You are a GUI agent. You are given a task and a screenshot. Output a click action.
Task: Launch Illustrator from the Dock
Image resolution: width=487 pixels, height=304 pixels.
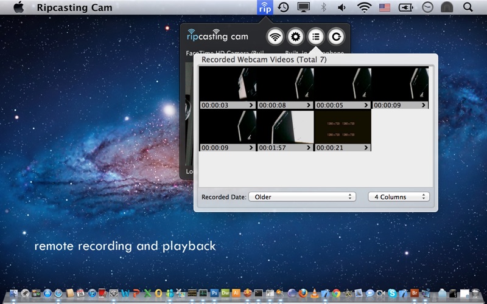point(236,293)
